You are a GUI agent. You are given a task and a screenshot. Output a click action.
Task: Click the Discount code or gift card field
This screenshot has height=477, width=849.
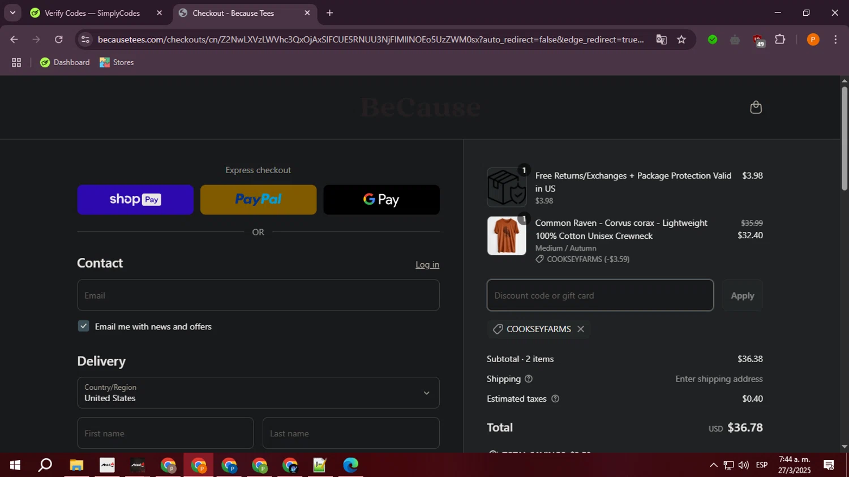pyautogui.click(x=600, y=295)
